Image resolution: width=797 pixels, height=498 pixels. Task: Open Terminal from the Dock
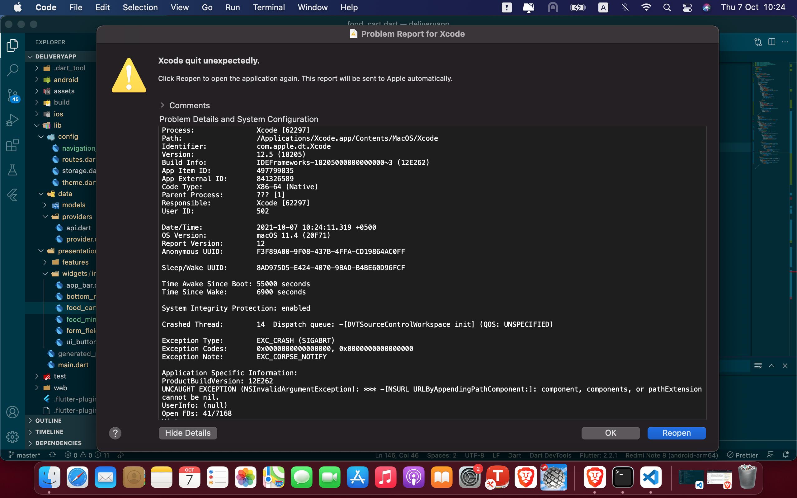click(622, 477)
